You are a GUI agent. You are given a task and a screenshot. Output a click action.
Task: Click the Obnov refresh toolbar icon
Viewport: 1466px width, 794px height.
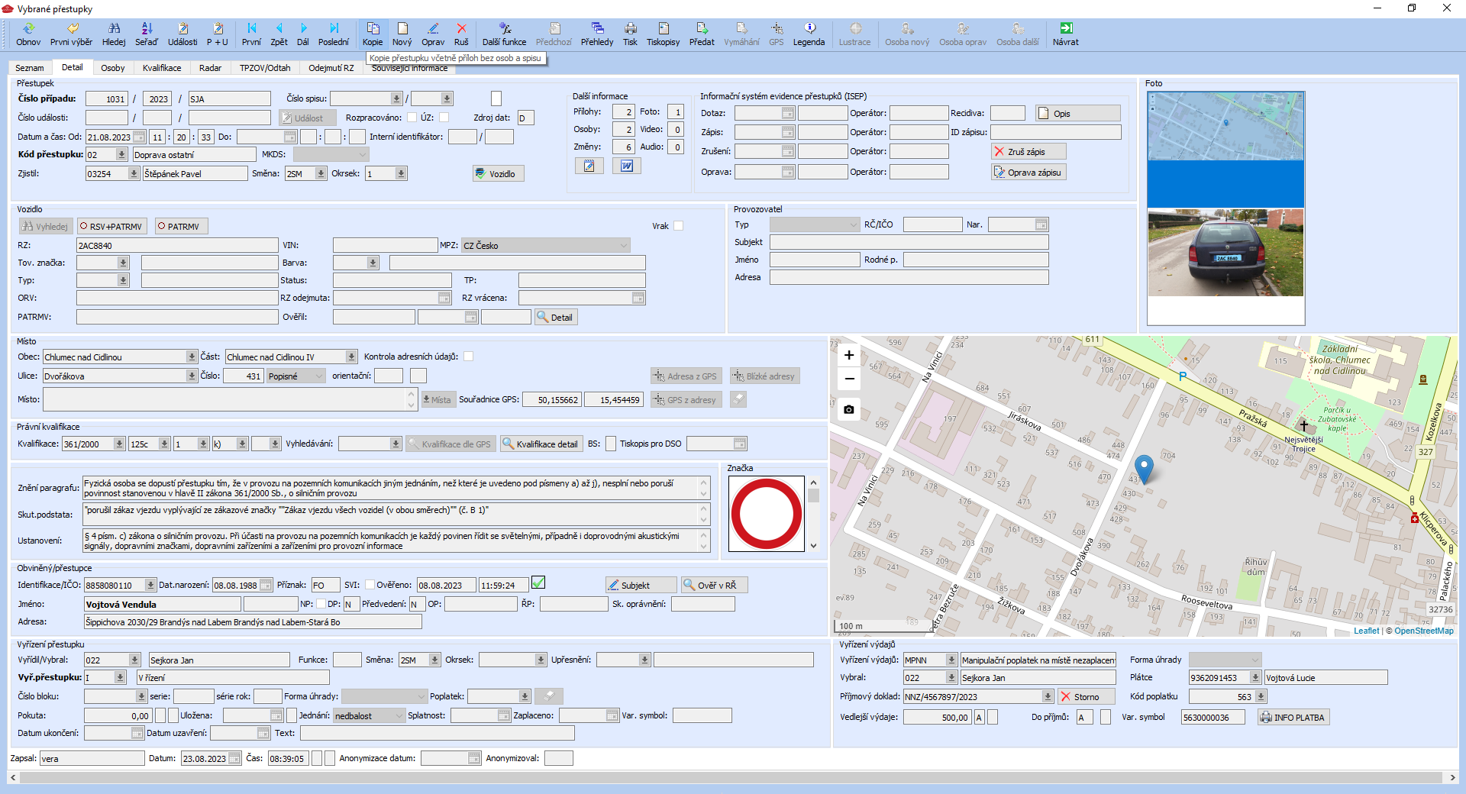coord(28,34)
